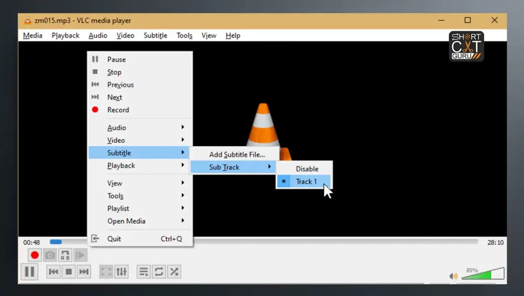Toggle loop repeat mode button

point(159,271)
